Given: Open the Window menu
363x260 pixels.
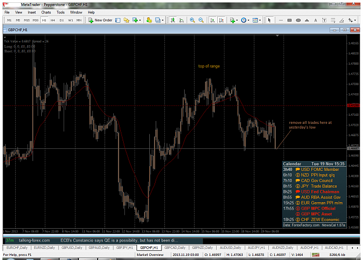Looking at the screenshot, I should click(x=76, y=13).
